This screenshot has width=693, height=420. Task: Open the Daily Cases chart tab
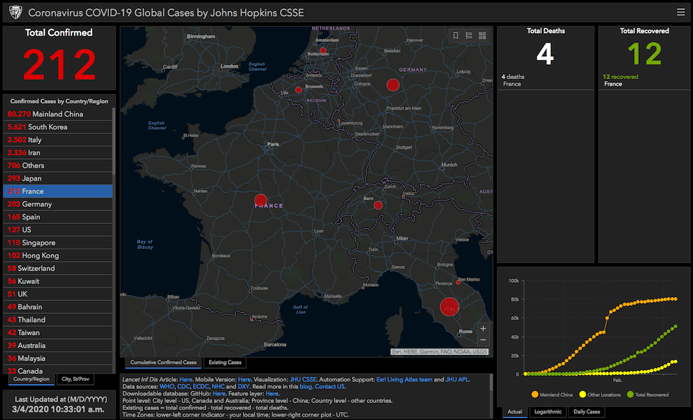(x=586, y=411)
